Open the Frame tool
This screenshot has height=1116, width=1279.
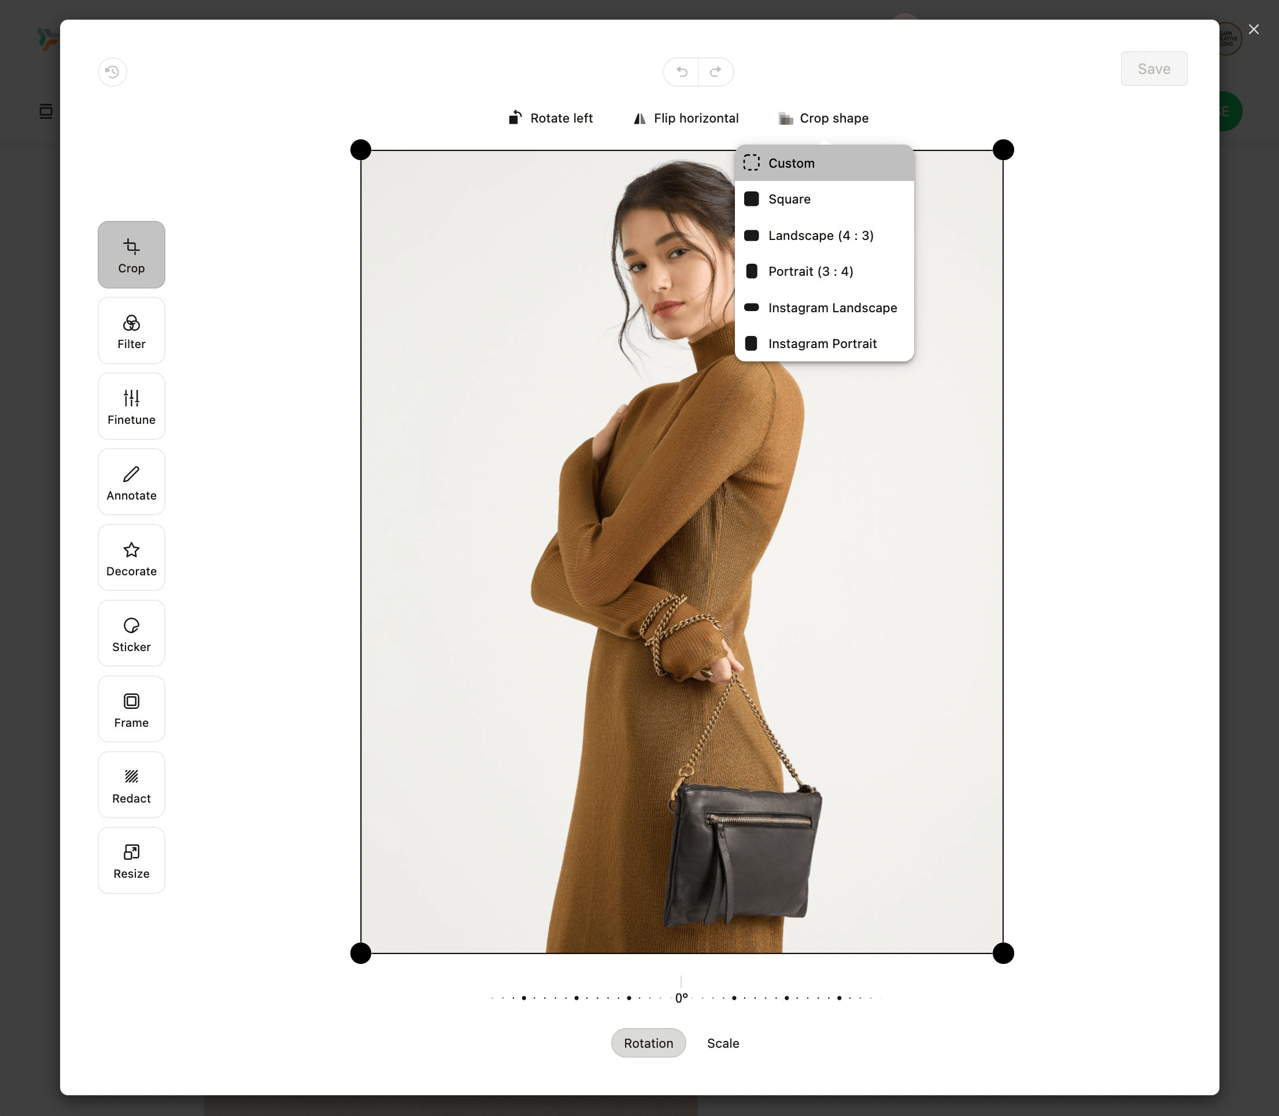coord(131,709)
